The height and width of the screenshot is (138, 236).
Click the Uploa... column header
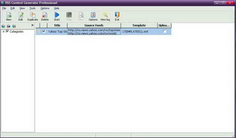pos(164,26)
